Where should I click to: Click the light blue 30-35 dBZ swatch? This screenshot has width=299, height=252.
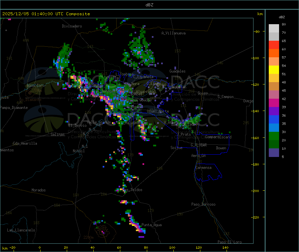point(274,128)
